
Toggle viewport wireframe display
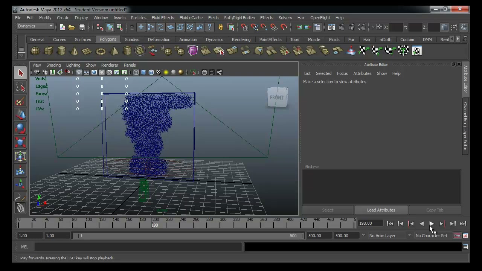(x=136, y=72)
